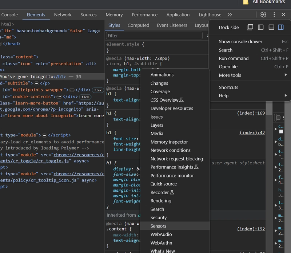
Task: Click the three-dot customize DevTools menu icon
Action: click(x=274, y=15)
